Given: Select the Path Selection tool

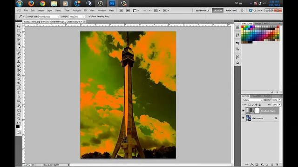Looking at the screenshot, I should tap(19, 96).
